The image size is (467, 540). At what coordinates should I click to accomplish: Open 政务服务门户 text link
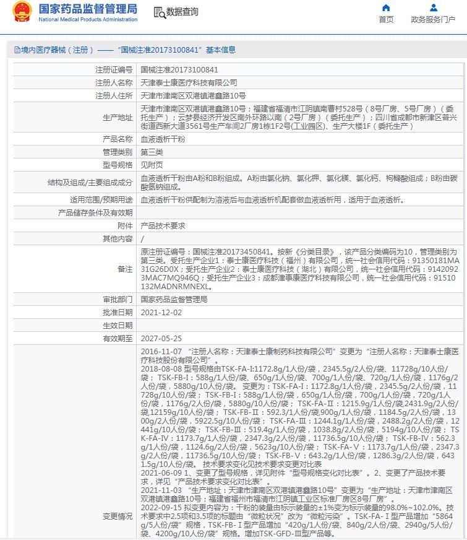point(434,20)
